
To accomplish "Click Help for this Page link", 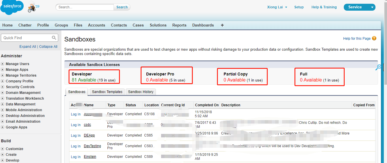I will pos(357,39).
